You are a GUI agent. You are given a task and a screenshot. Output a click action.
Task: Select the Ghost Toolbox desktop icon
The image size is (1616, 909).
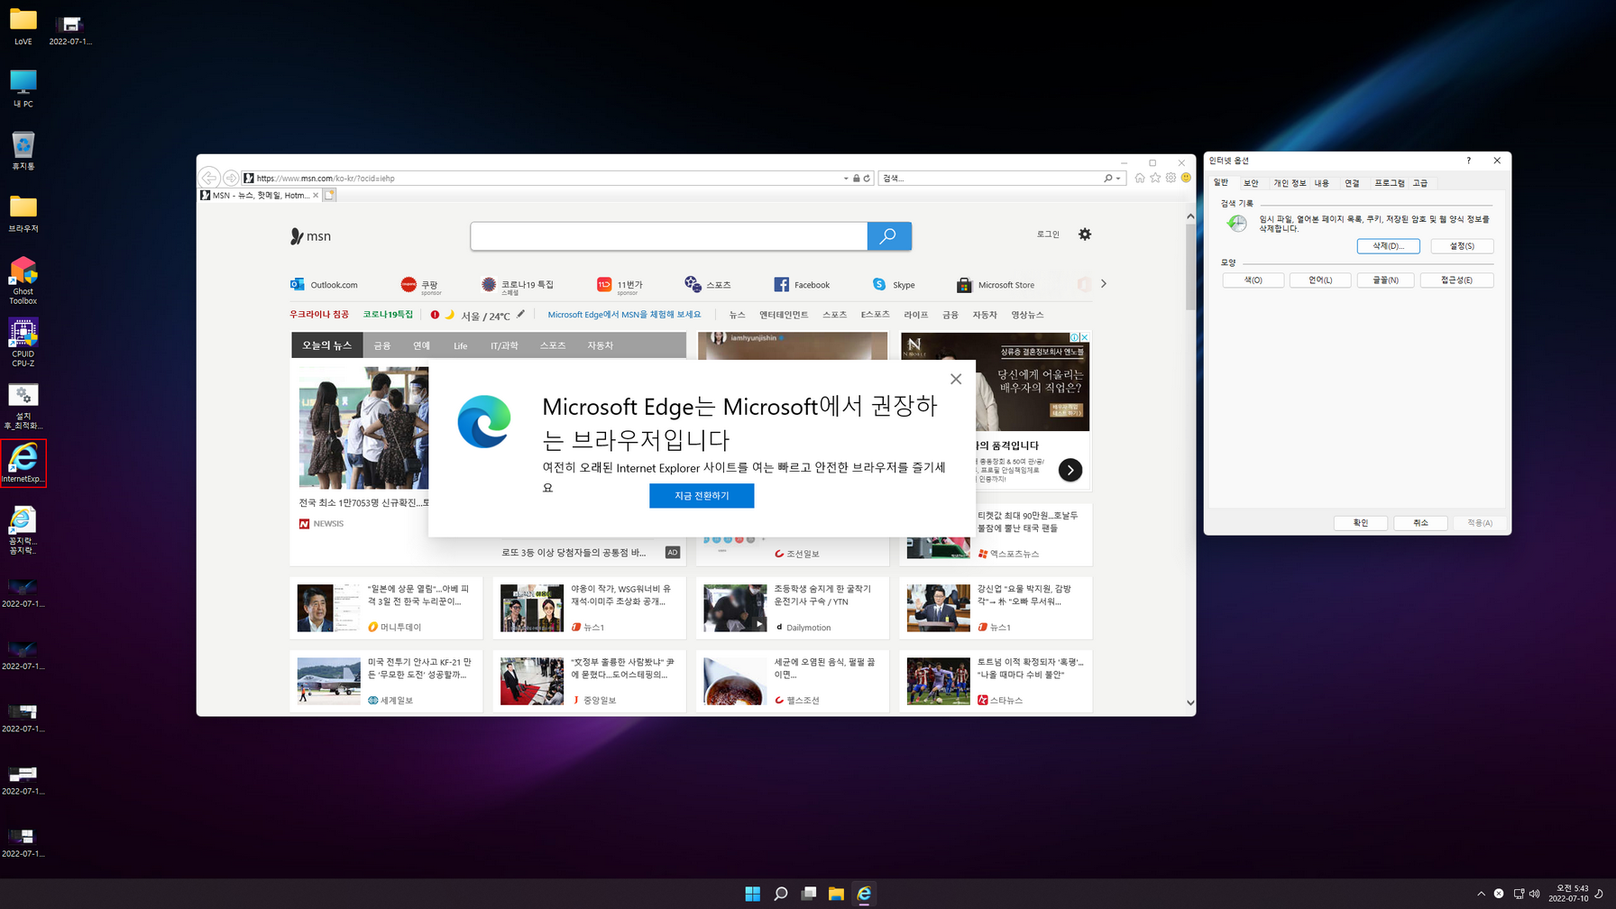(23, 280)
